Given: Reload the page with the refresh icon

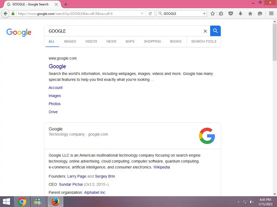Looking at the screenshot, I should pos(150,13).
